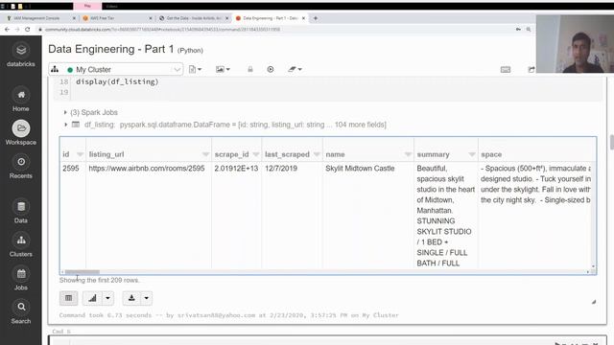Screen dimensions: 614x345
Task: Open filter arrow on last_scraped column
Action: [x=317, y=154]
